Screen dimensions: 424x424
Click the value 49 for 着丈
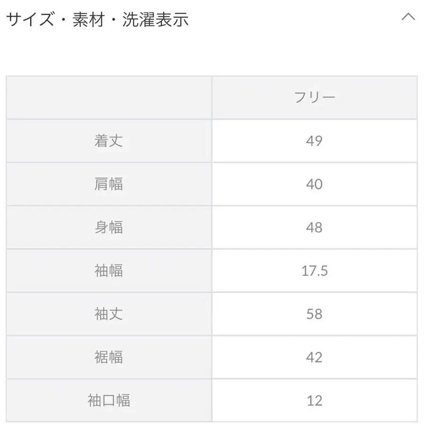pos(315,141)
